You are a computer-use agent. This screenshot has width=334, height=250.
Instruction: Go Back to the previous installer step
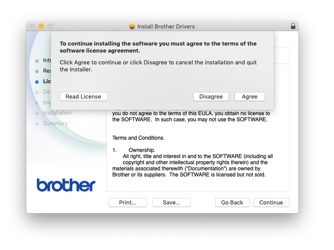point(232,202)
